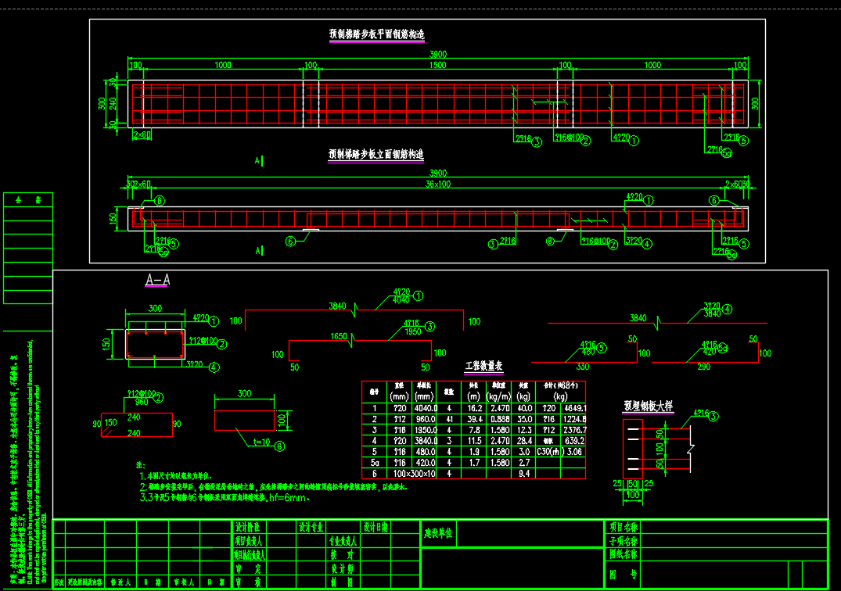Click the 预埋钢板大样 detail title
This screenshot has width=841, height=591.
click(649, 407)
